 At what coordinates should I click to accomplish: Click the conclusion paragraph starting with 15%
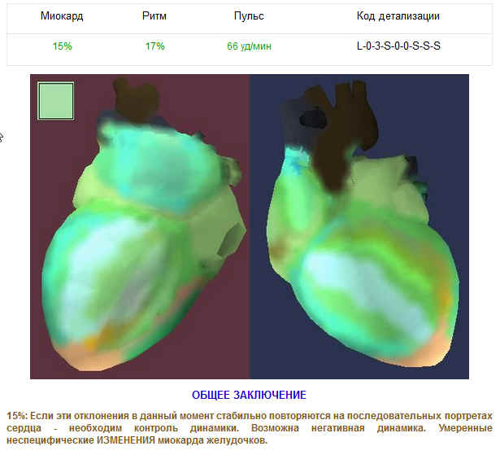249,427
